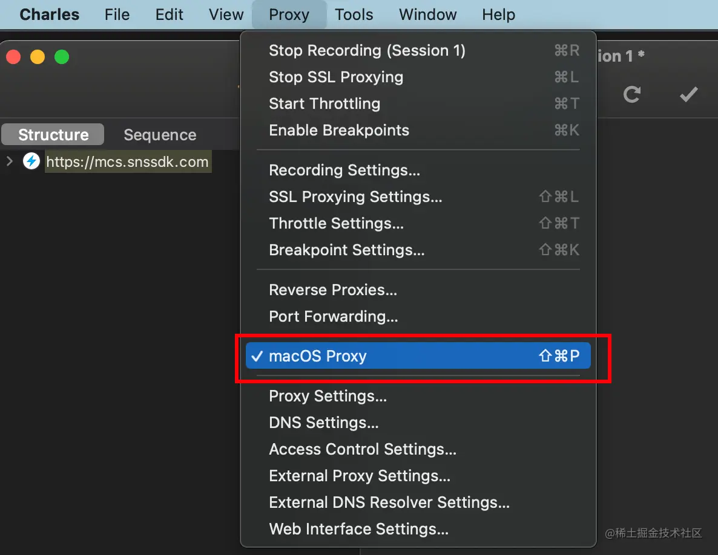Click the yellow minimize window button
The width and height of the screenshot is (718, 555).
tap(38, 57)
